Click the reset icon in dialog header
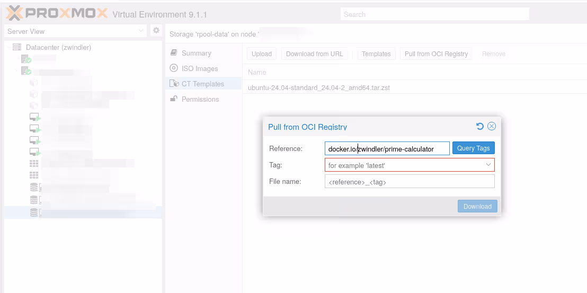Viewport: 587px width, 293px height. click(480, 126)
